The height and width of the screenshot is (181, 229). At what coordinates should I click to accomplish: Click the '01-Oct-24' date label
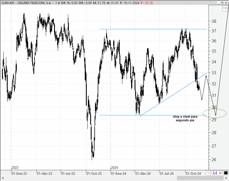pyautogui.click(x=193, y=174)
